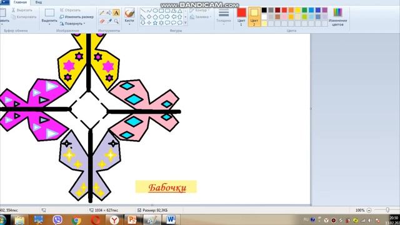This screenshot has height=225, width=400.
Task: Choose the Rectangle shape
Action: (161, 11)
